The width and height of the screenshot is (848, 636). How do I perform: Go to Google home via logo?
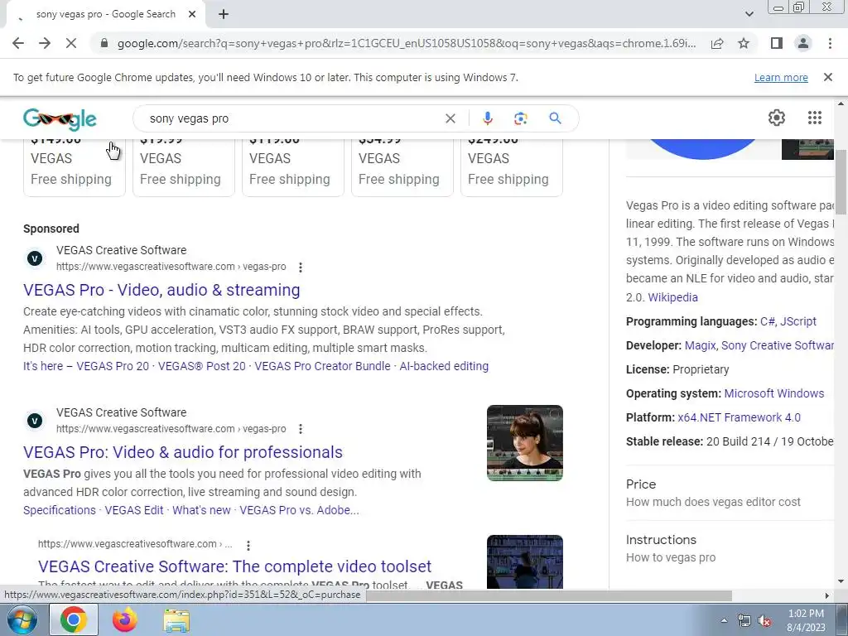point(60,119)
